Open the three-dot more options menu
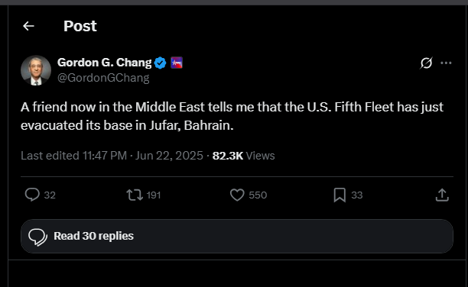Screen dimensions: 468x287 click(446, 63)
